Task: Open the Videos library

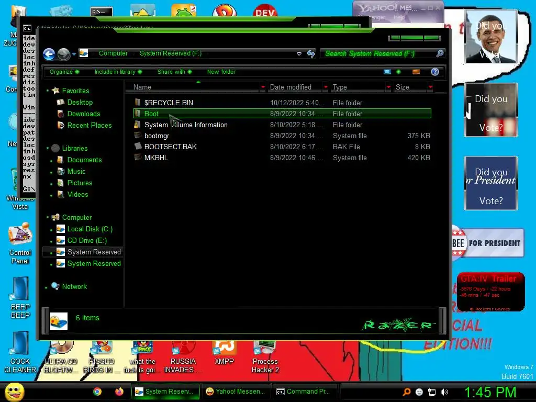Action: pos(77,195)
